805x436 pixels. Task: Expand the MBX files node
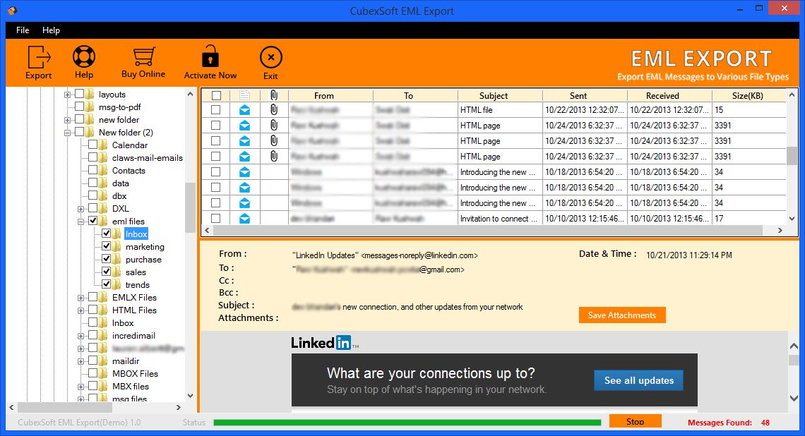[80, 387]
